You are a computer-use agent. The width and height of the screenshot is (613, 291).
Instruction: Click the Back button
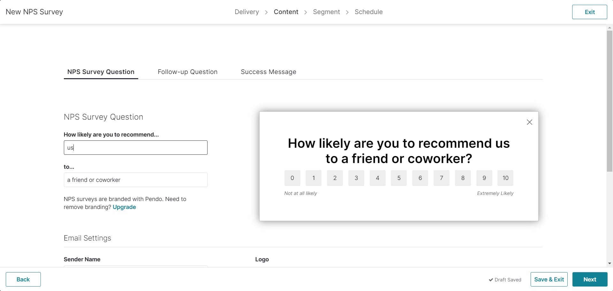(23, 279)
